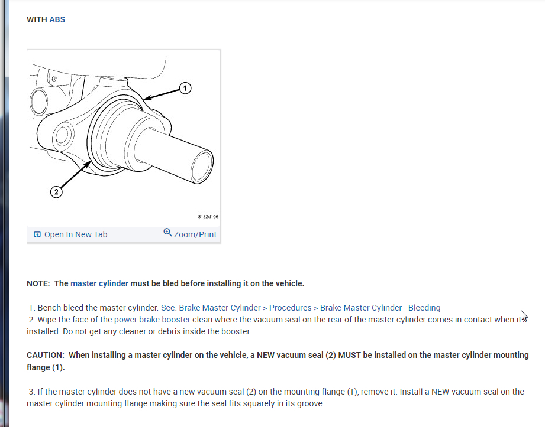Click the master cylinder diagram image
This screenshot has width=545, height=427.
pyautogui.click(x=124, y=138)
